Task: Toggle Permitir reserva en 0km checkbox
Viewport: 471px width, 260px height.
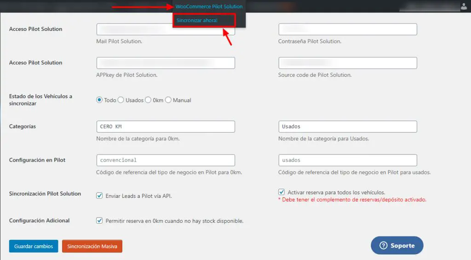Action: point(99,220)
